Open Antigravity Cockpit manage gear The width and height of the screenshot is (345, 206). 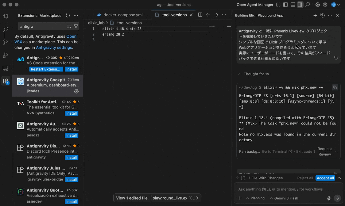pos(76,91)
